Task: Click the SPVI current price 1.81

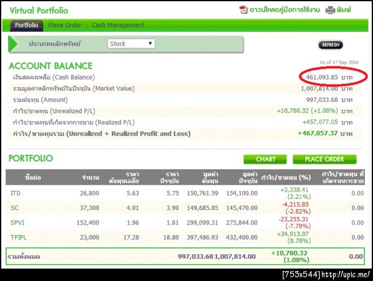Action: pyautogui.click(x=172, y=223)
